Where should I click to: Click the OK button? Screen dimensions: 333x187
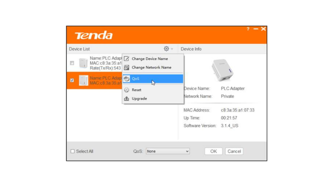pyautogui.click(x=213, y=151)
